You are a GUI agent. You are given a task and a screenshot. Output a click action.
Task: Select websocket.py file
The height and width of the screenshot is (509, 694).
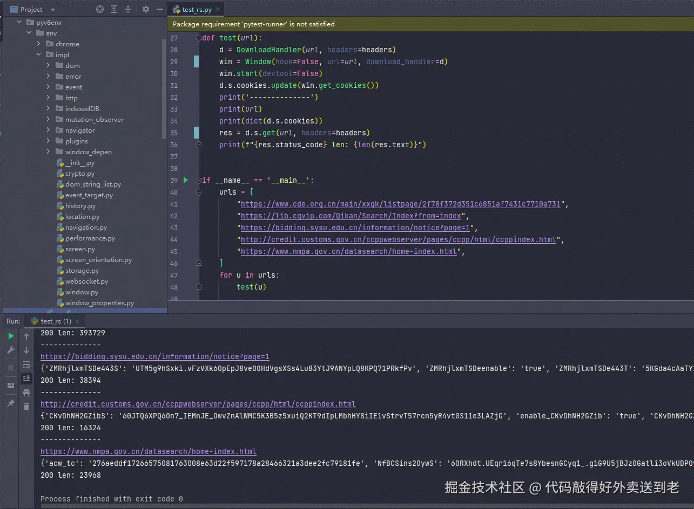tap(86, 281)
